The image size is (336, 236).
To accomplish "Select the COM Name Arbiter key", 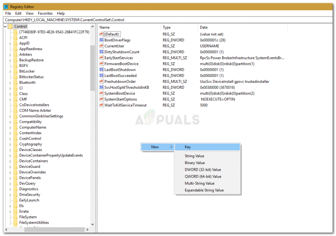I will click(35, 111).
